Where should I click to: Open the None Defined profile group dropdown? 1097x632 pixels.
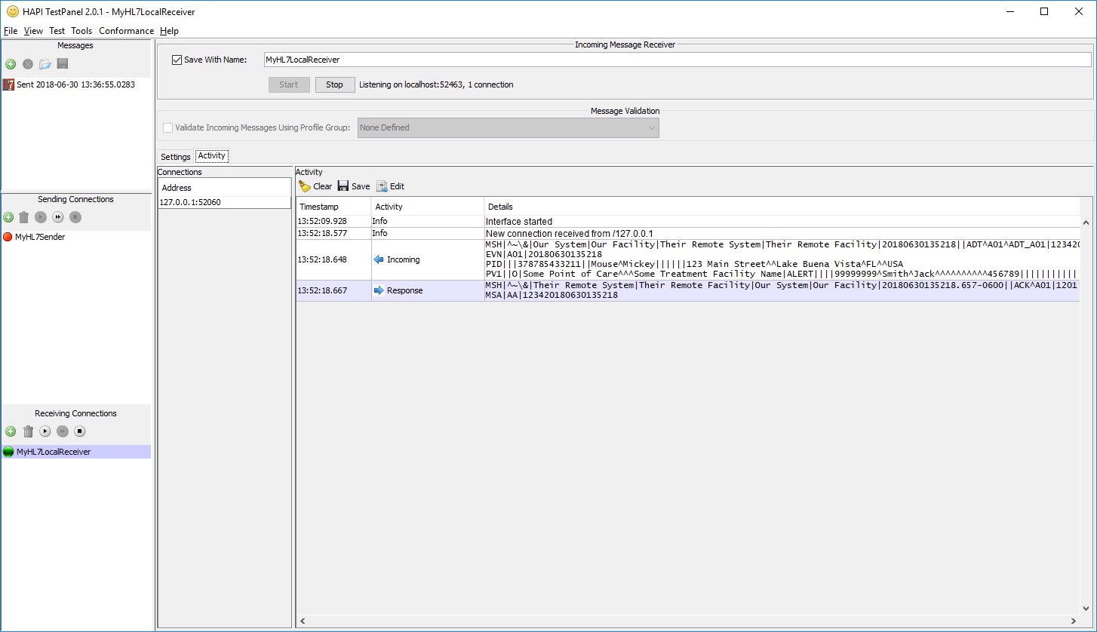(650, 127)
